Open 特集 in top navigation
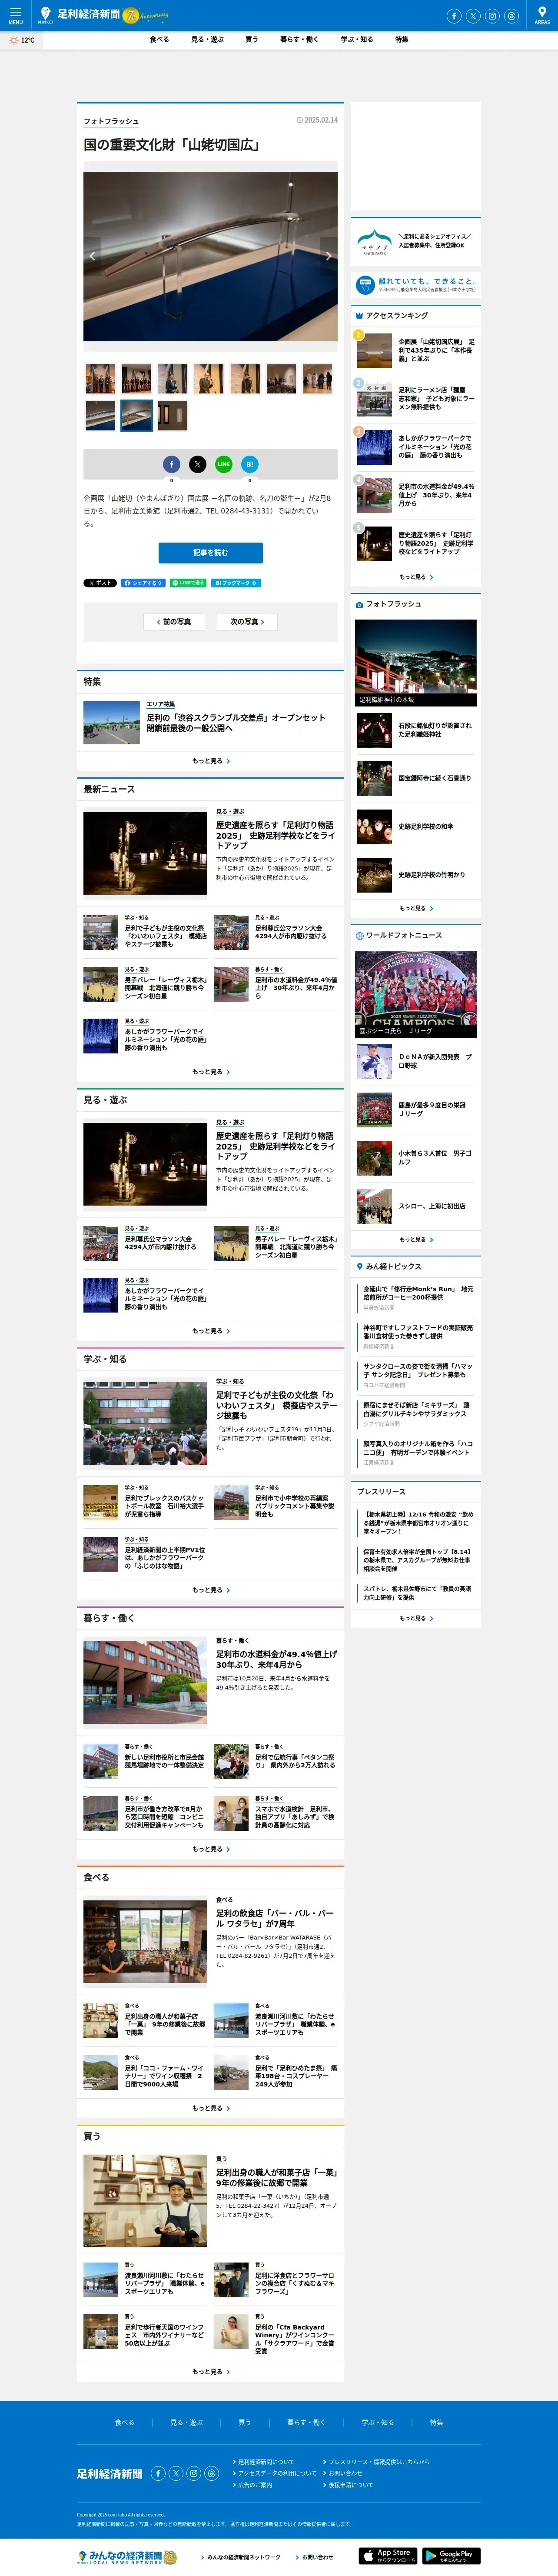The image size is (558, 2576). (402, 40)
